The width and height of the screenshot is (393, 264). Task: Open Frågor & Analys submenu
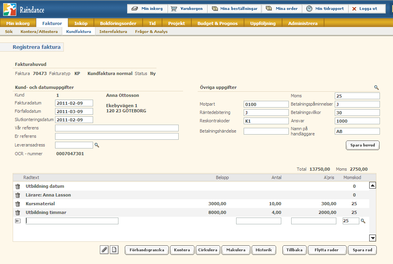point(151,32)
